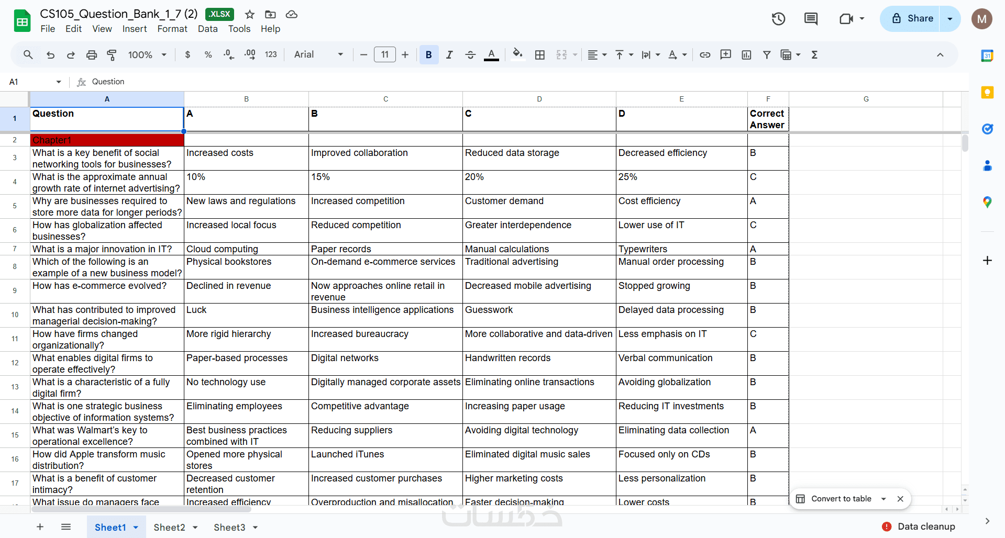Switch to the Sheet2 tab
The height and width of the screenshot is (538, 1005).
[169, 527]
